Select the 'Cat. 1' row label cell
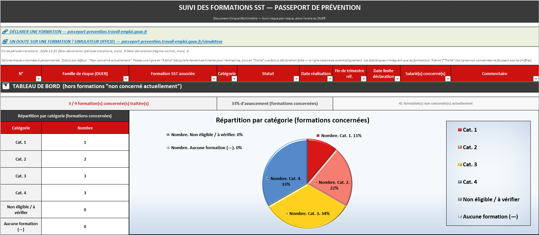539x235 pixels. pyautogui.click(x=21, y=142)
